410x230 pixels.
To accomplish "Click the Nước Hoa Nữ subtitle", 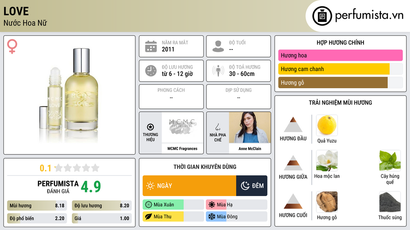I will point(25,23).
